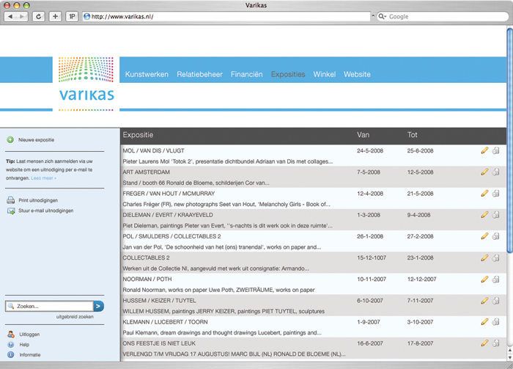This screenshot has width=513, height=369.
Task: Click the Van column header
Action: 363,134
